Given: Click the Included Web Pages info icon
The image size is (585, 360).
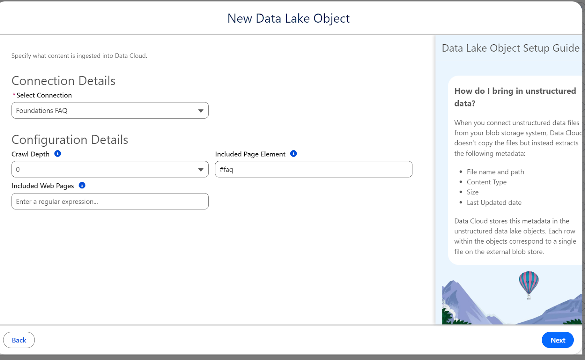Looking at the screenshot, I should (82, 185).
